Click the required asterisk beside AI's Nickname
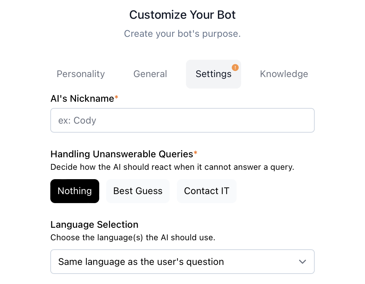 coord(117,98)
